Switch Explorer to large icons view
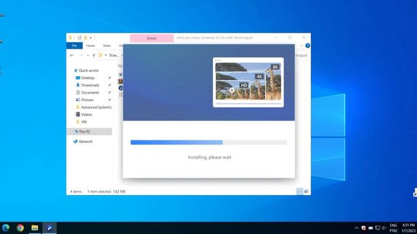Viewport: 417px width, 234px height. coord(306,191)
